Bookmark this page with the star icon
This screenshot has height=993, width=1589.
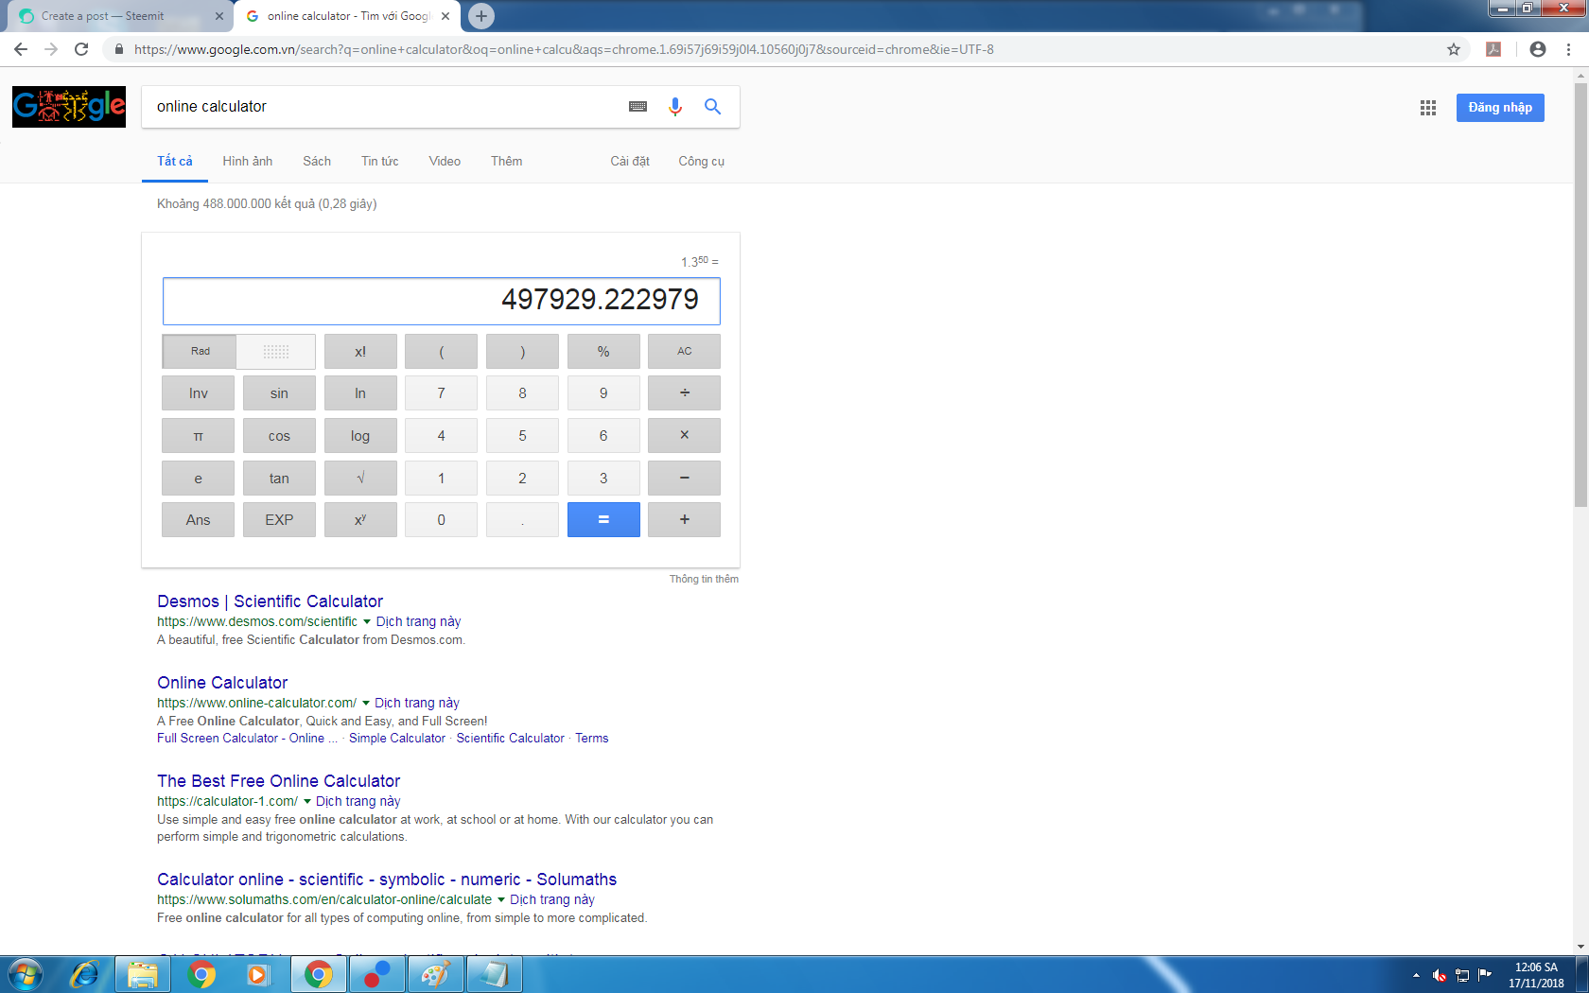coord(1454,49)
